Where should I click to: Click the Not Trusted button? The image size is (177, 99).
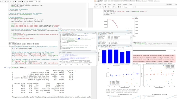pos(169,4)
